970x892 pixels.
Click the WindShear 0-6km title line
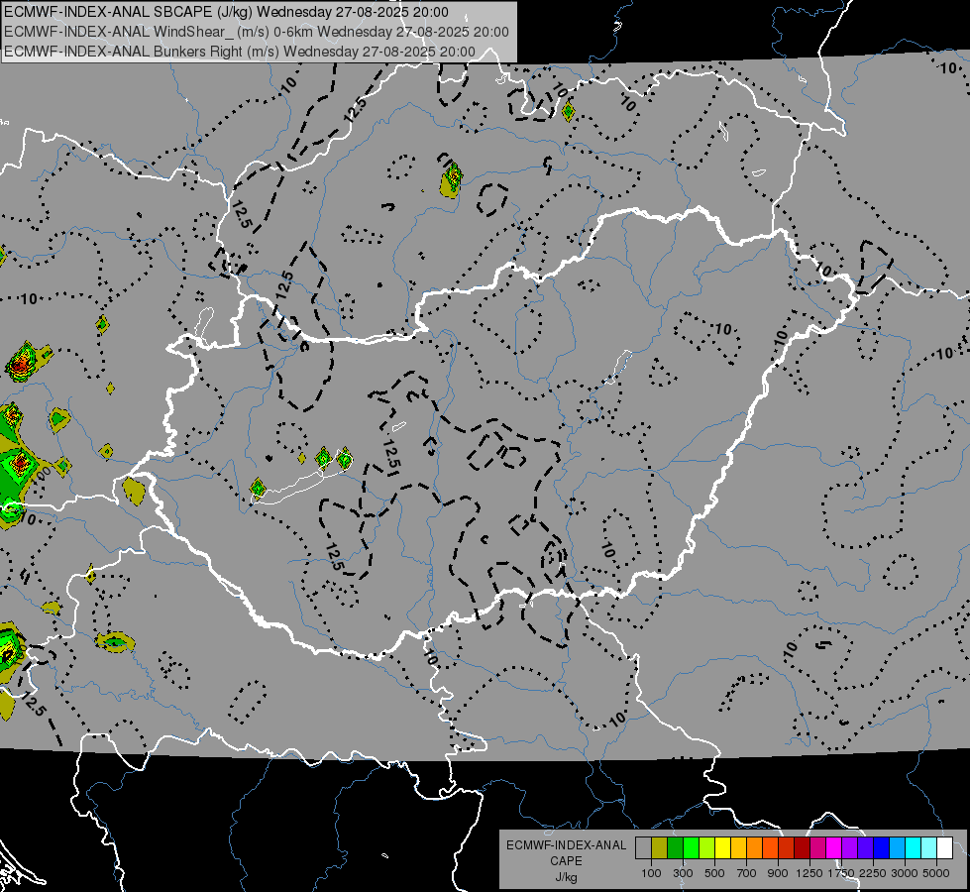click(256, 32)
